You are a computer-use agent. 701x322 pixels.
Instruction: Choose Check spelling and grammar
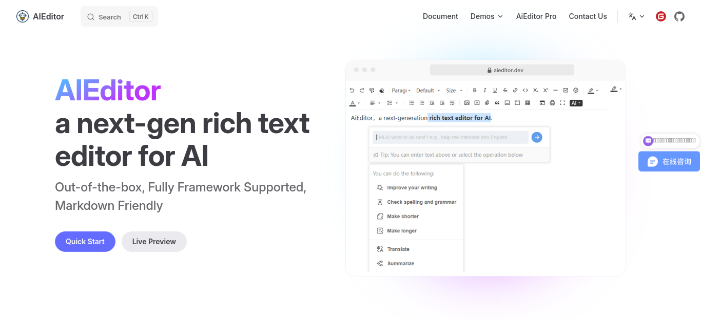tap(416, 202)
